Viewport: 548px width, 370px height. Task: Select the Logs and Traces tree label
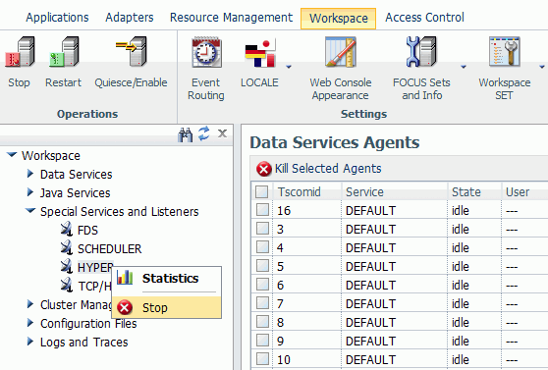(x=83, y=343)
